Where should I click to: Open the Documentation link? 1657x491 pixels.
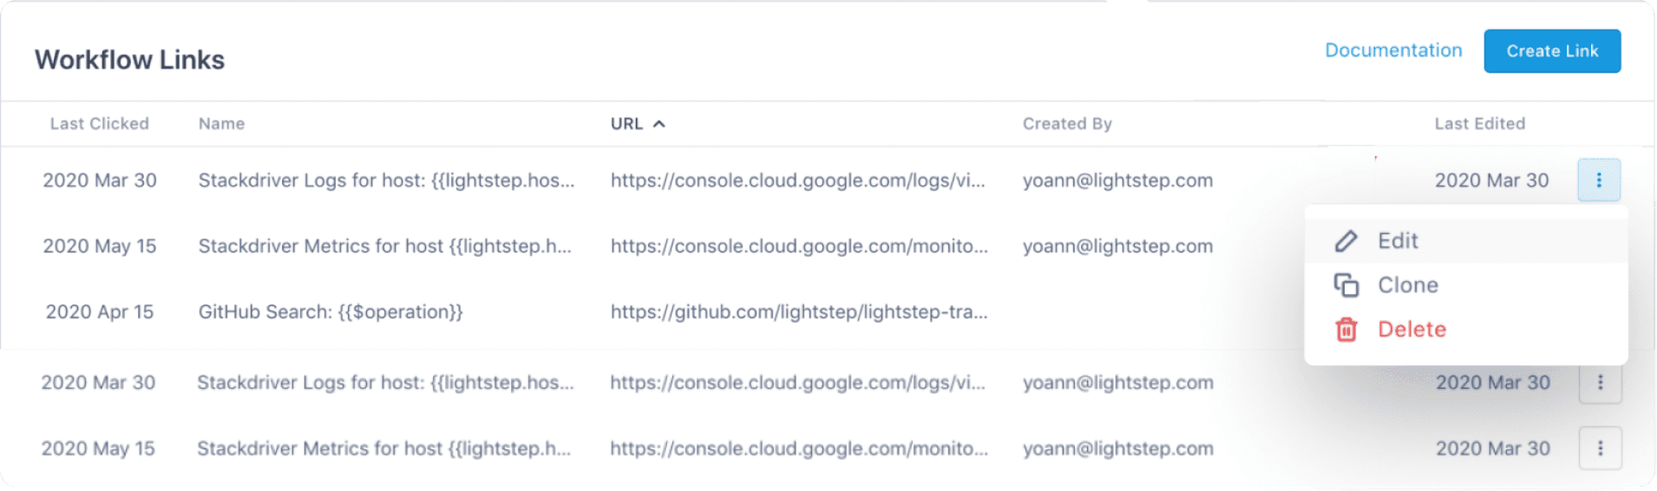[1393, 50]
